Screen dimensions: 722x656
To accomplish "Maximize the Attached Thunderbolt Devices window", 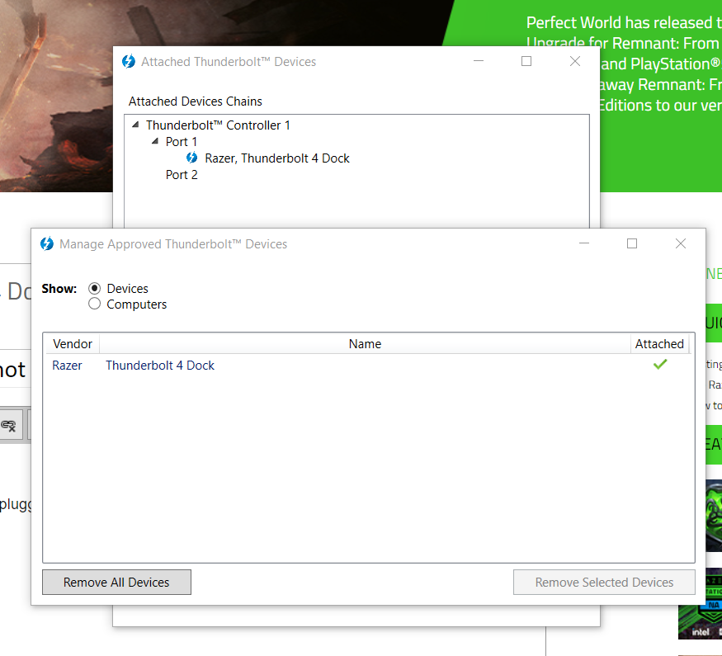I will tap(526, 61).
